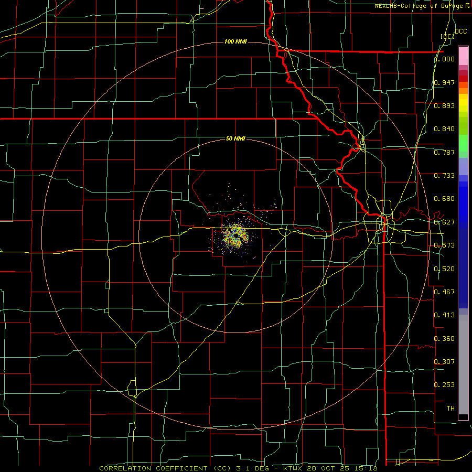Image resolution: width=472 pixels, height=472 pixels.
Task: Click the 0.733 color scale value
Action: pyautogui.click(x=444, y=176)
